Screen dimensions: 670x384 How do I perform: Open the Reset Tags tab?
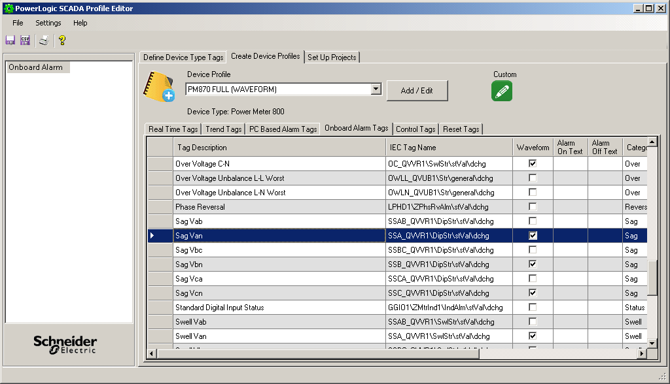click(x=461, y=129)
